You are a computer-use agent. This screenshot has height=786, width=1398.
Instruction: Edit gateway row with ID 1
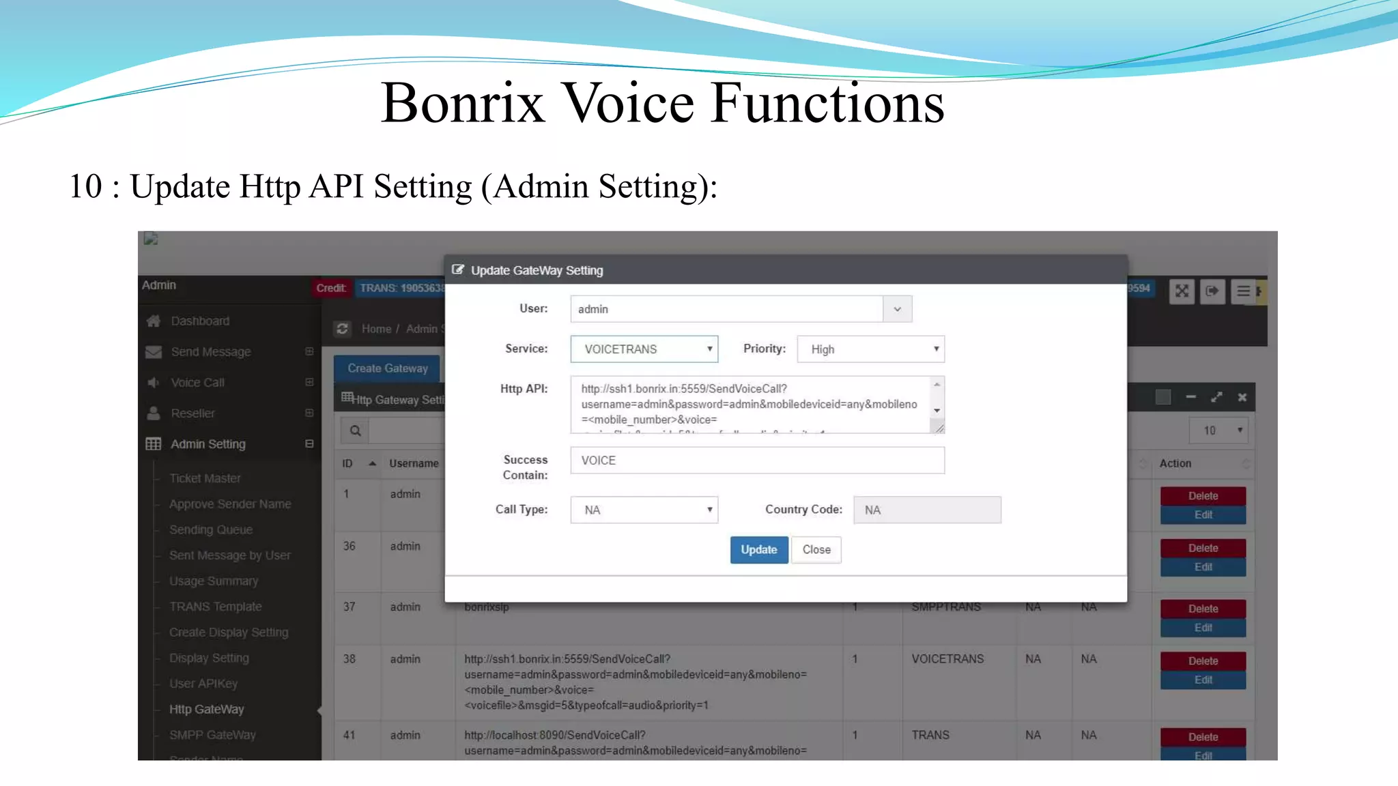(1203, 515)
